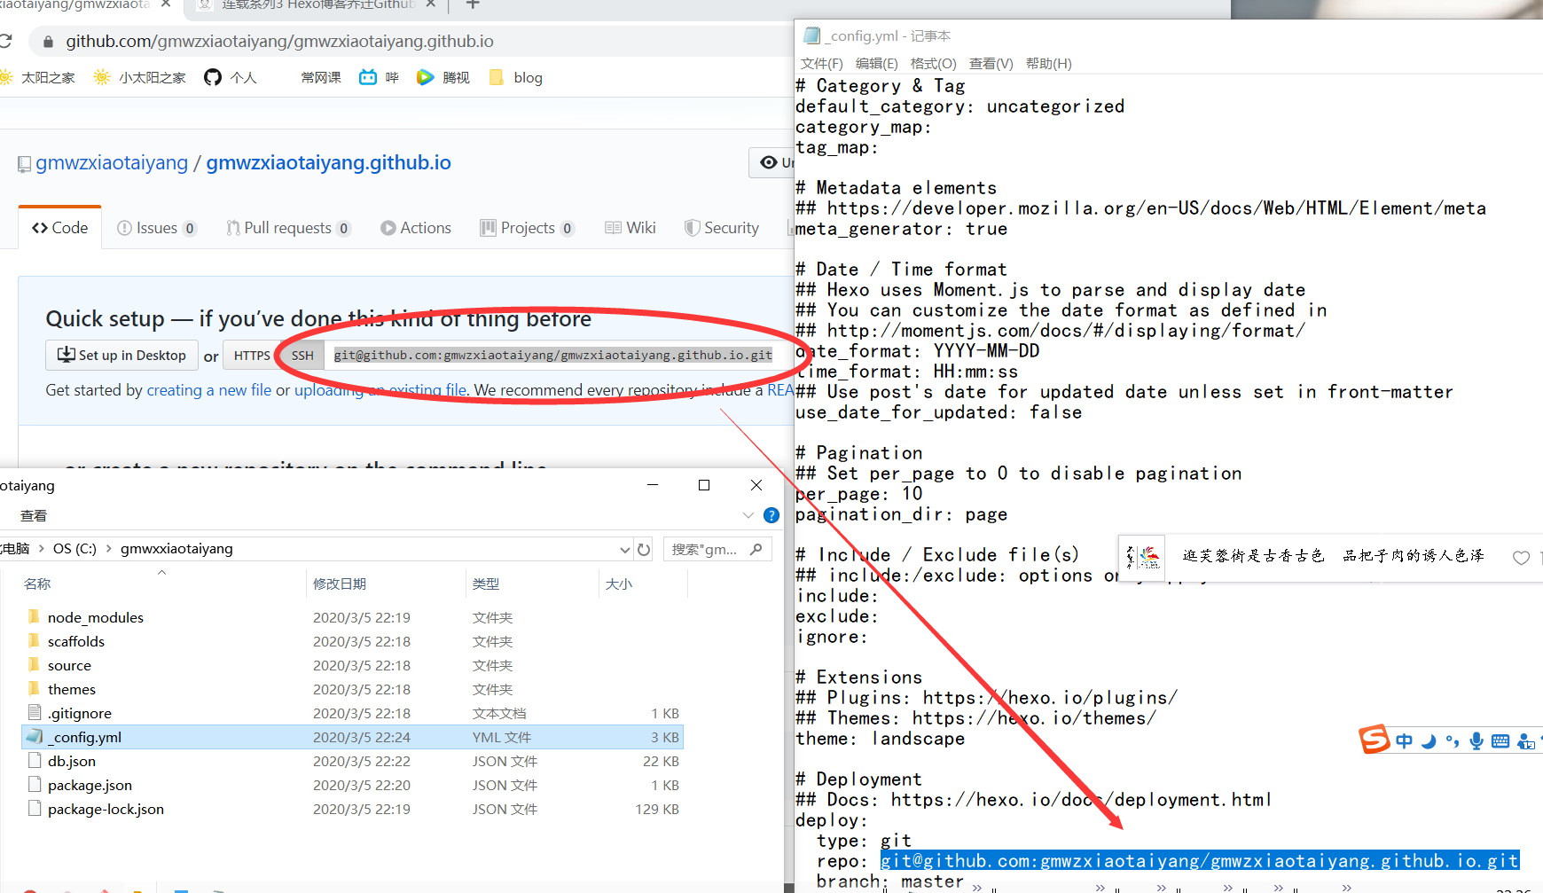Reload the GitHub page in the browser
The image size is (1543, 893).
click(x=5, y=42)
